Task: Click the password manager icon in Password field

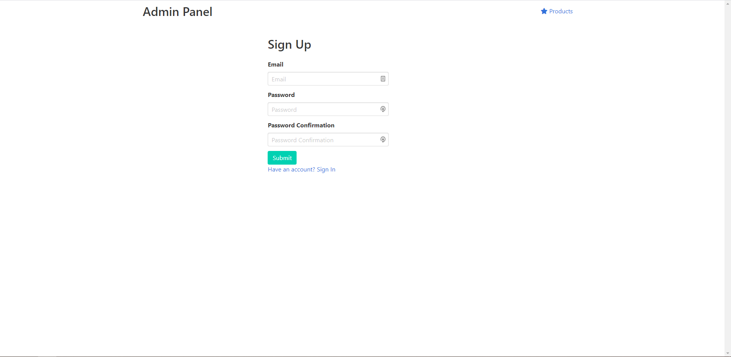Action: pyautogui.click(x=383, y=109)
